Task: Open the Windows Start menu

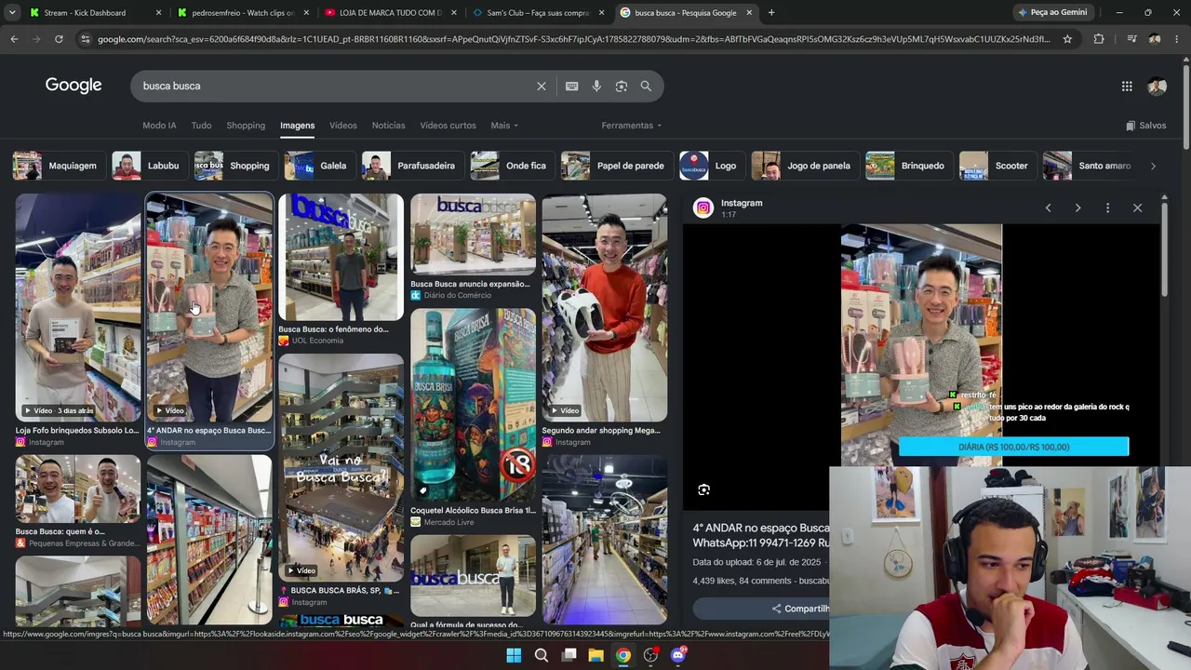Action: pyautogui.click(x=514, y=655)
